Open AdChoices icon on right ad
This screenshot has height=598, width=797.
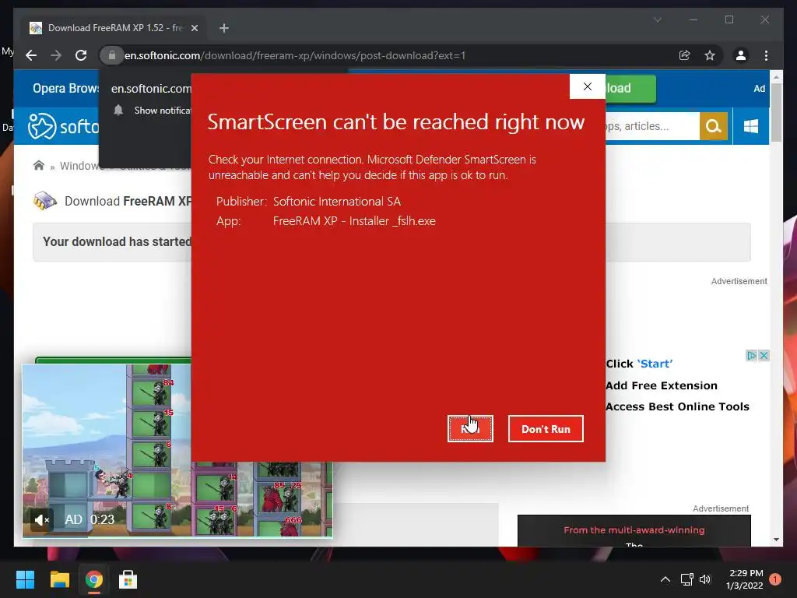[751, 355]
